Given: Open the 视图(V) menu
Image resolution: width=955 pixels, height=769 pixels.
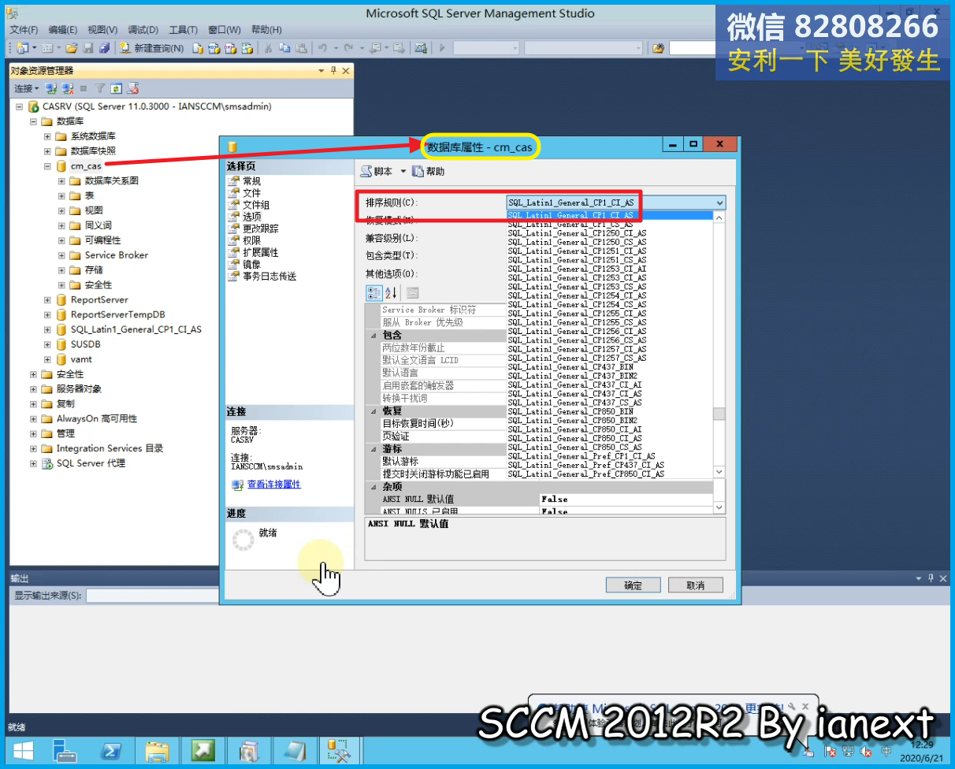Looking at the screenshot, I should tap(102, 30).
